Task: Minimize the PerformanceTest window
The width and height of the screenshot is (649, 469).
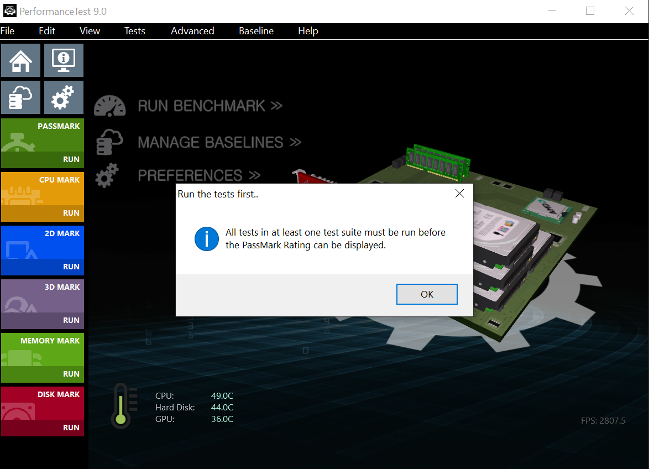Action: point(552,11)
